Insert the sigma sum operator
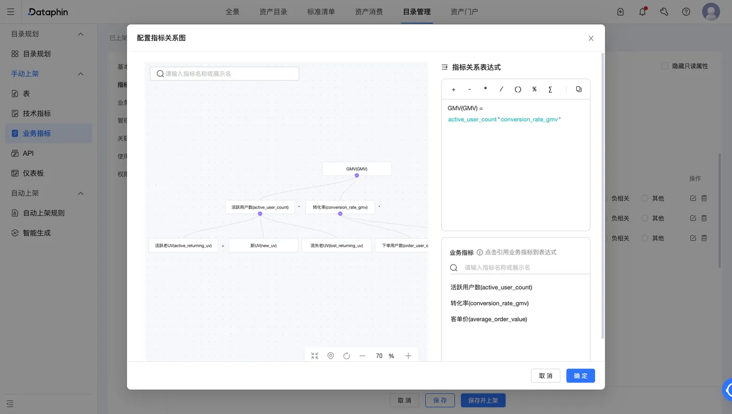The width and height of the screenshot is (732, 414). click(550, 89)
